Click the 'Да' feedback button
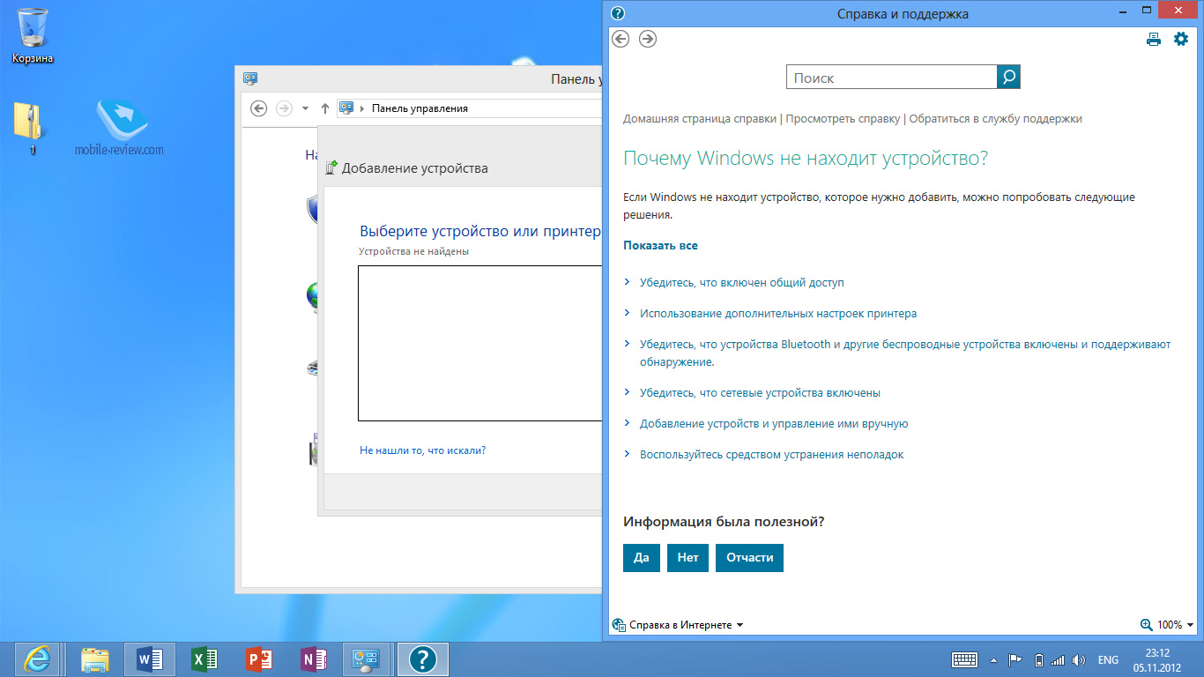The height and width of the screenshot is (677, 1204). (x=641, y=558)
